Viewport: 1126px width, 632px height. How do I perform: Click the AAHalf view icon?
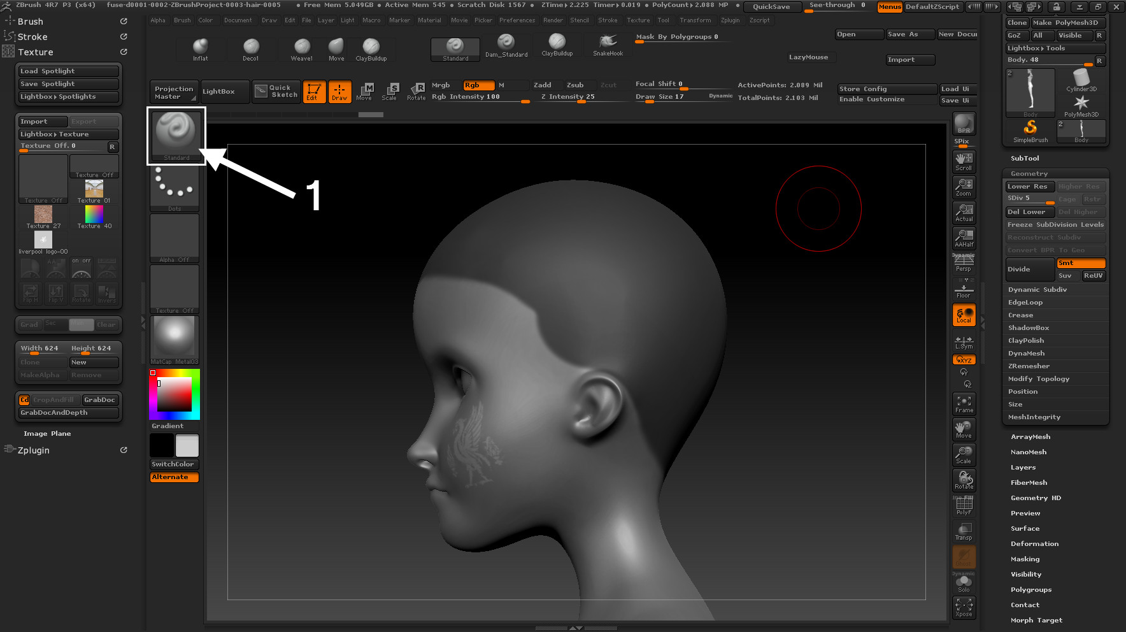tap(964, 238)
